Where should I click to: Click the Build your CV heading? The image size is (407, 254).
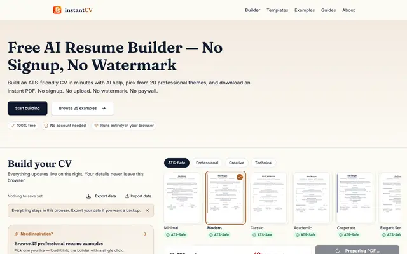39,164
